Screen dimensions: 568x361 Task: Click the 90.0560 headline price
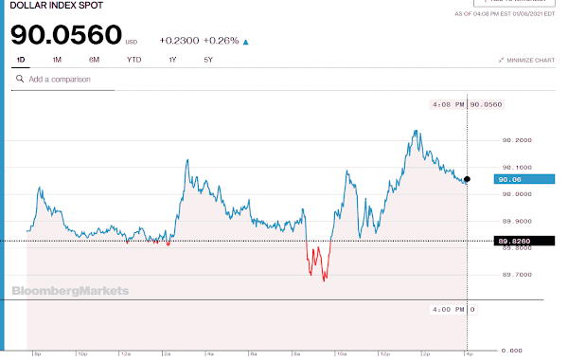pos(66,35)
